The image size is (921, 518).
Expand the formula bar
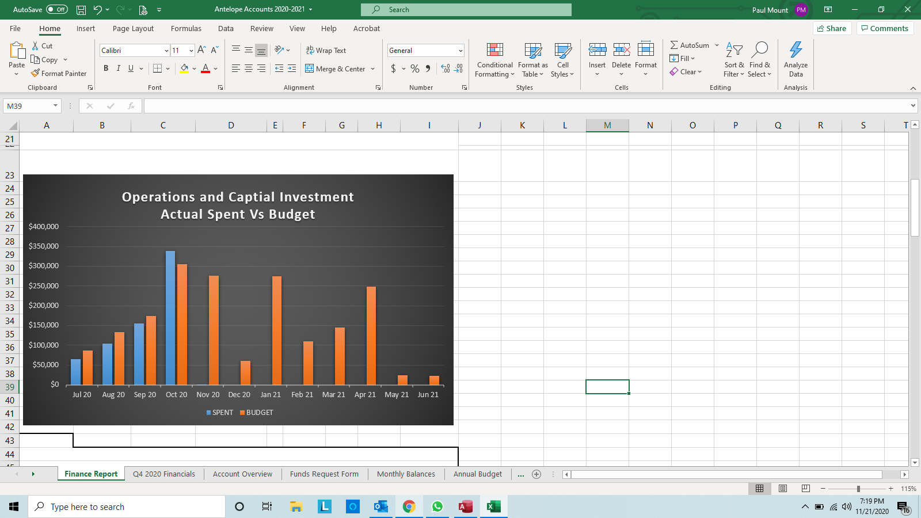(913, 106)
